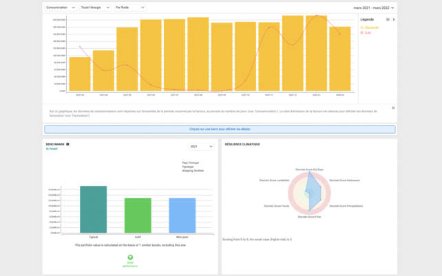Close the info message with the X

393,108
